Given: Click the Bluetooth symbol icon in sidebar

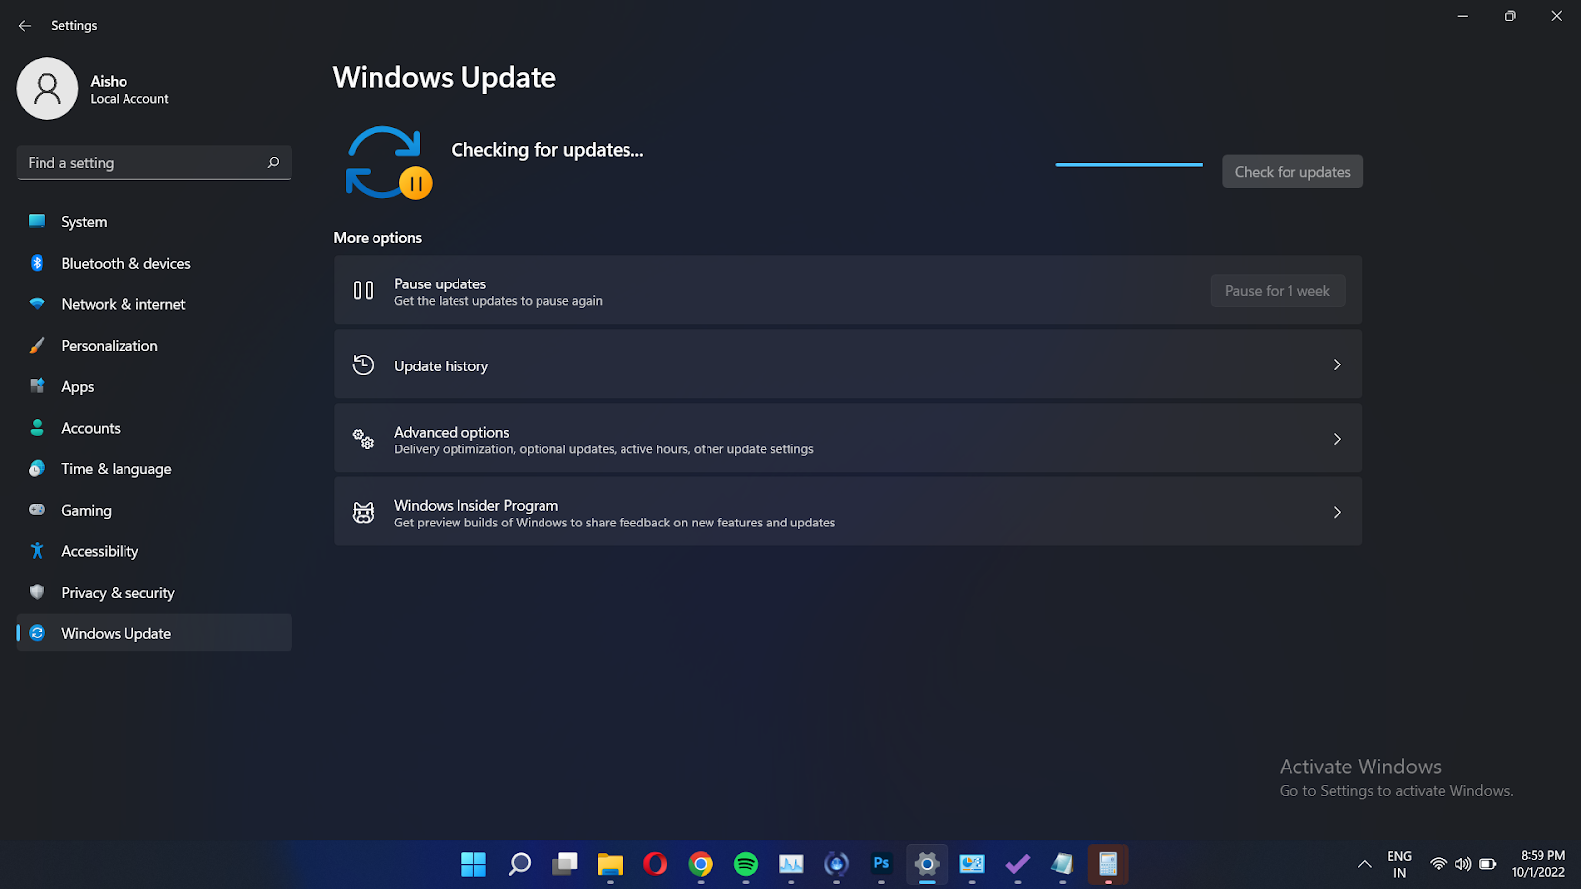Looking at the screenshot, I should coord(38,263).
